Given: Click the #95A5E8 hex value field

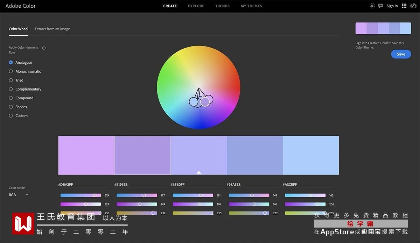Looking at the screenshot, I should [233, 185].
